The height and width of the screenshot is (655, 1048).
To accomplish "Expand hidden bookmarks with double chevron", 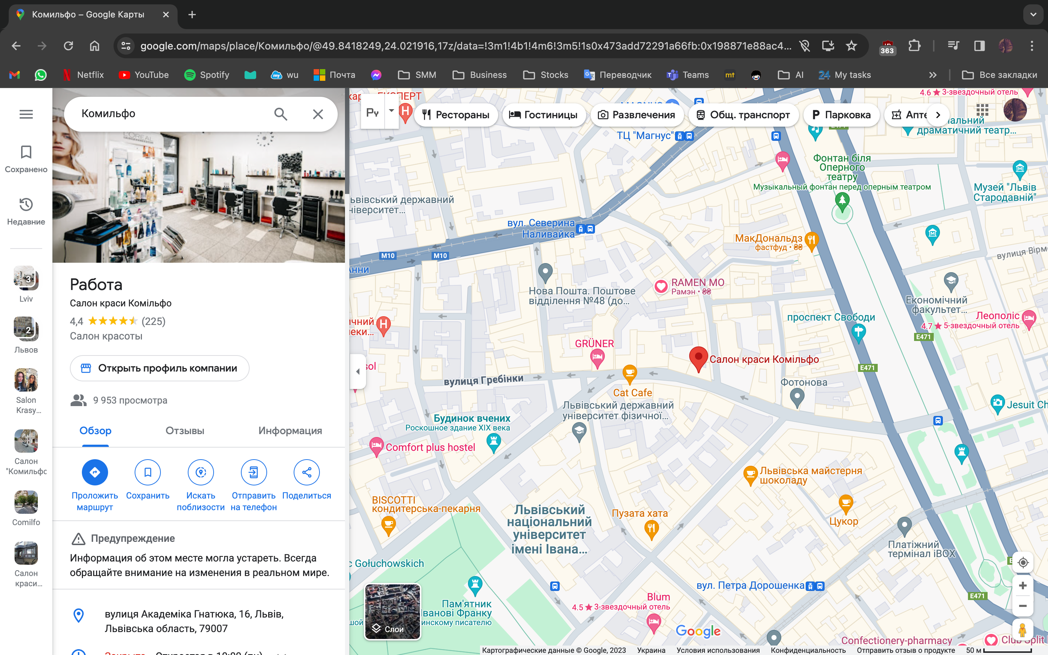I will [932, 75].
